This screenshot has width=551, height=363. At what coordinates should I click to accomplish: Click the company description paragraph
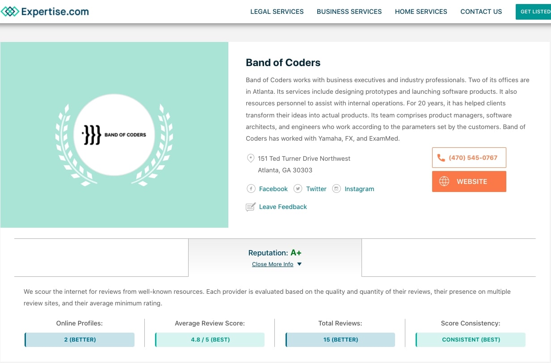(x=388, y=109)
